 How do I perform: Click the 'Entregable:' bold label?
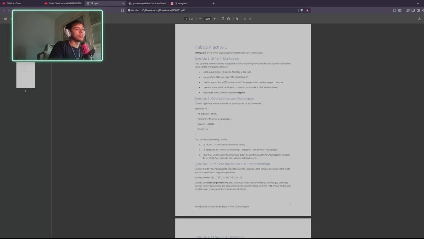[x=200, y=53]
